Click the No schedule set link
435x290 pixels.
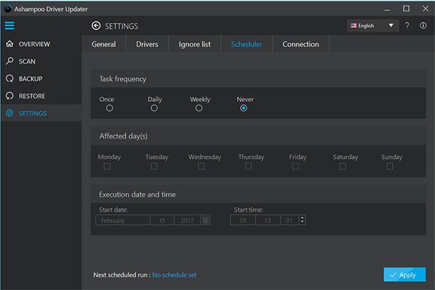point(175,275)
